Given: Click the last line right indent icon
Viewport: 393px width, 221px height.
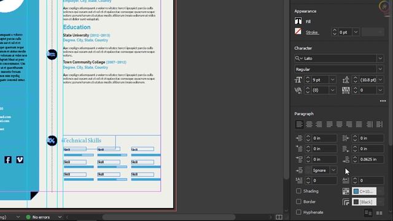Looking at the screenshot, I should (x=346, y=149).
